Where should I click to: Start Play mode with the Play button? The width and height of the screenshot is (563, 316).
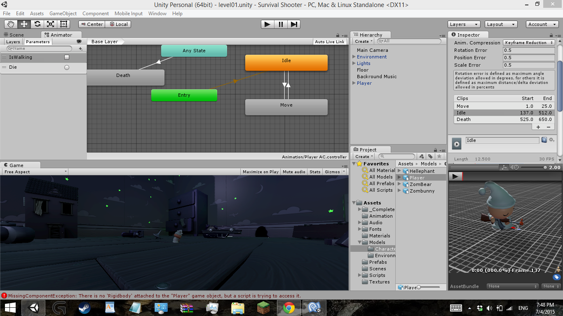point(267,24)
